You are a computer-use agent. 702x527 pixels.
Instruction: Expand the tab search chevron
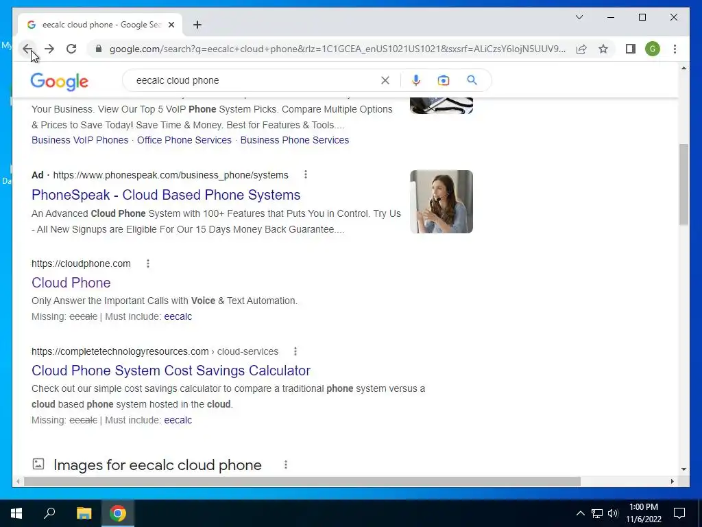pos(579,17)
